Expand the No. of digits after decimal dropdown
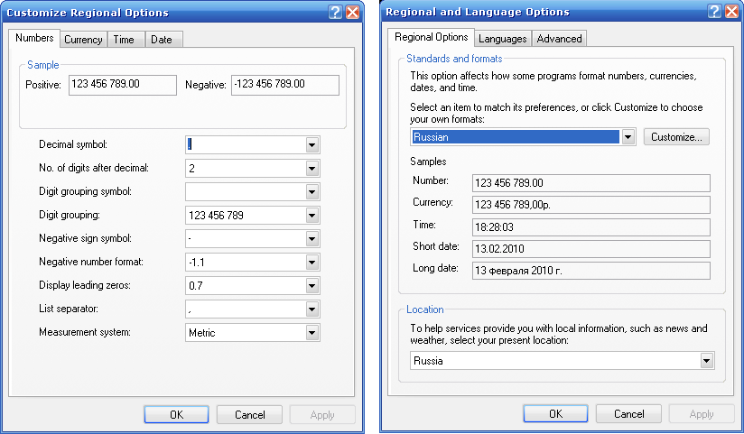Screen dimensions: 744x434 312,168
